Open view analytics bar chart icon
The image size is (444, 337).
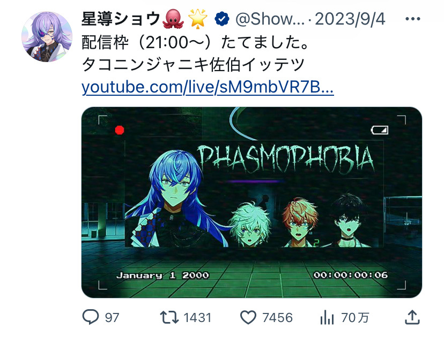pos(327,317)
